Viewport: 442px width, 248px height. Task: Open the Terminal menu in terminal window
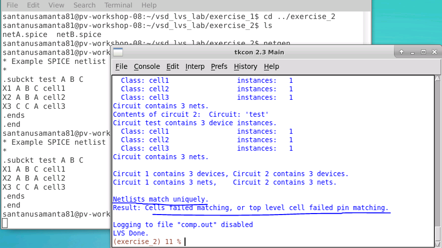tap(118, 5)
